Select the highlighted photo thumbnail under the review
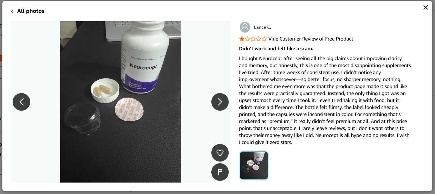 [x=254, y=165]
